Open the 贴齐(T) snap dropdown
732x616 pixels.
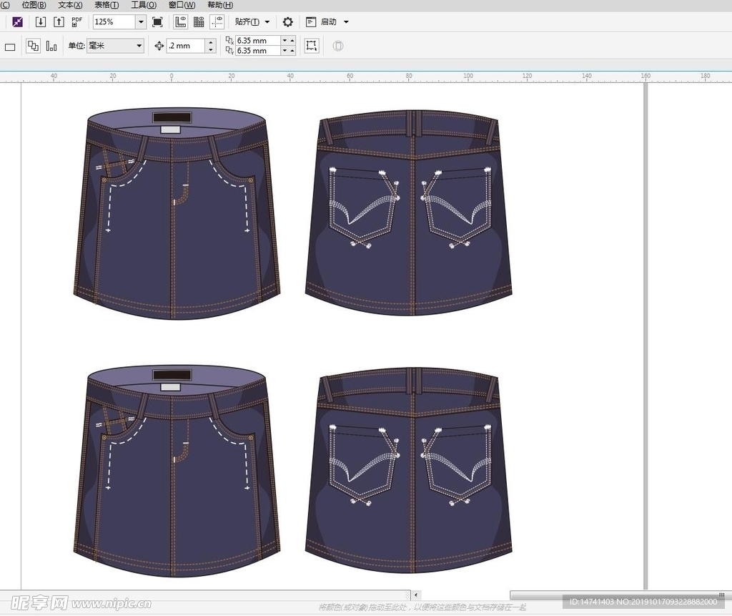252,22
